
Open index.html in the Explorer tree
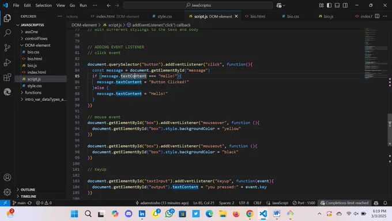coord(36,72)
